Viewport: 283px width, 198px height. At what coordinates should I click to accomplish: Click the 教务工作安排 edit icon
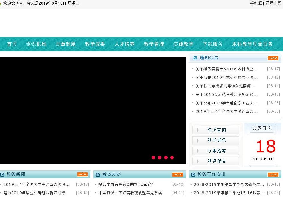tap(193, 174)
